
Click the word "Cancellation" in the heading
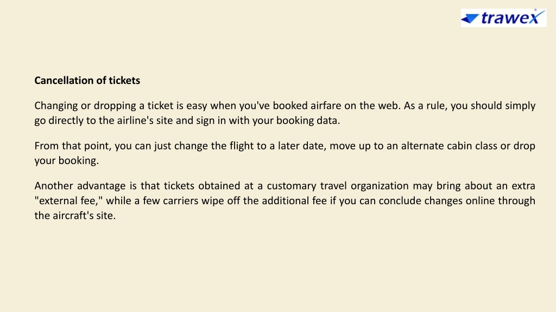(64, 80)
